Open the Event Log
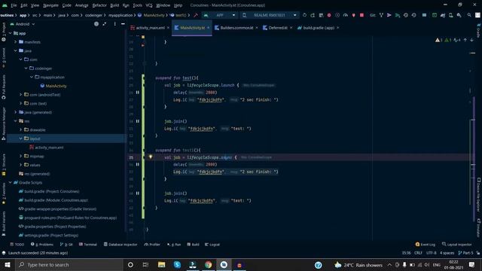Viewport: 482px width, 271px height. pos(426,245)
